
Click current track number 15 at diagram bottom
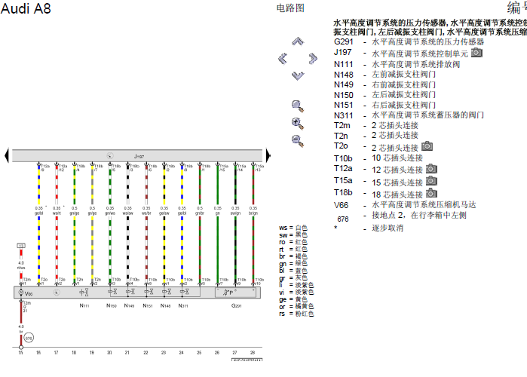pyautogui.click(x=20, y=352)
